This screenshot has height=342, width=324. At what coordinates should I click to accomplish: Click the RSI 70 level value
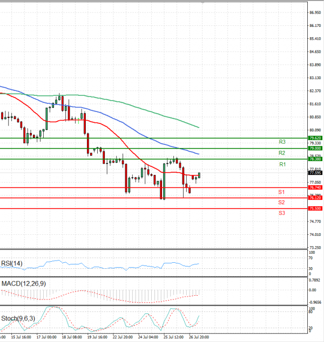(x=310, y=258)
